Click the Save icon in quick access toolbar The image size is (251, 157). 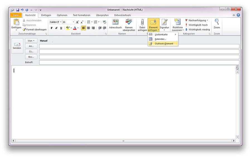coord(18,10)
